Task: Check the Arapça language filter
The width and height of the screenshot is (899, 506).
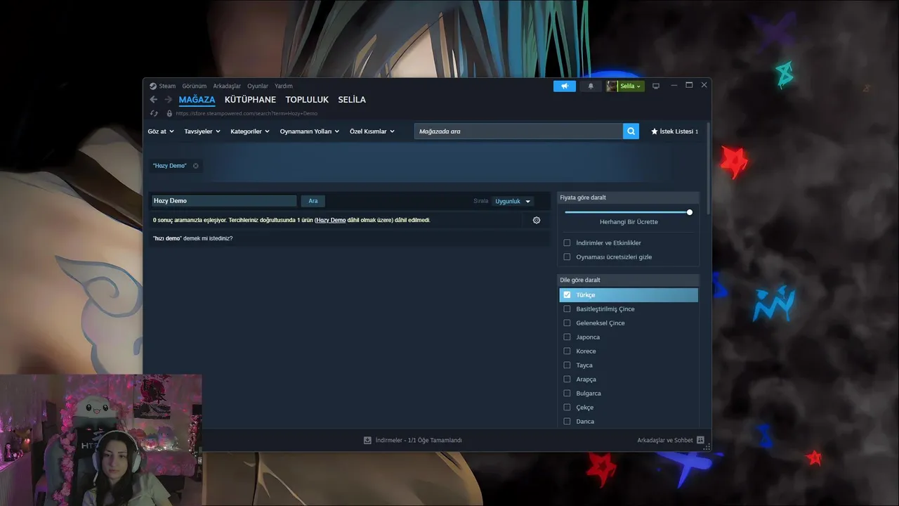Action: [x=567, y=379]
